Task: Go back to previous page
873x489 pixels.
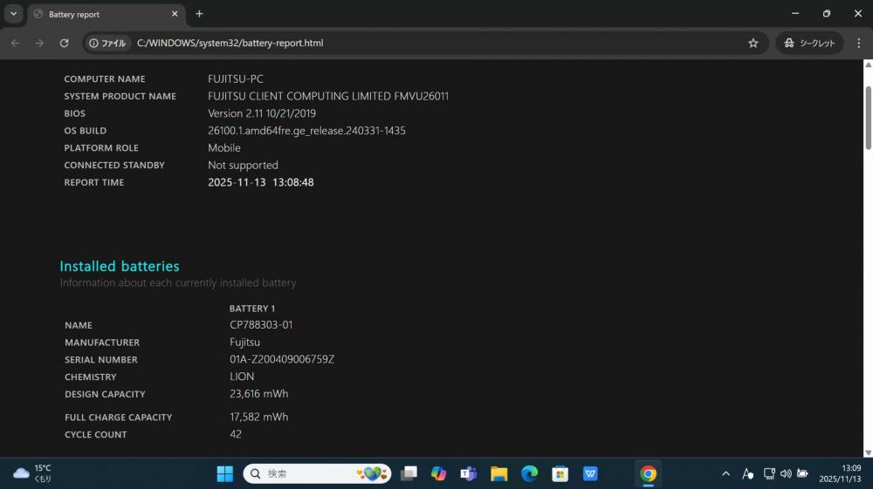Action: tap(15, 43)
